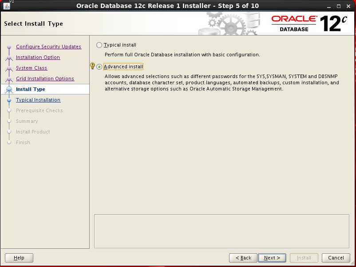Click the Next button
This screenshot has height=267, width=356.
(272, 258)
